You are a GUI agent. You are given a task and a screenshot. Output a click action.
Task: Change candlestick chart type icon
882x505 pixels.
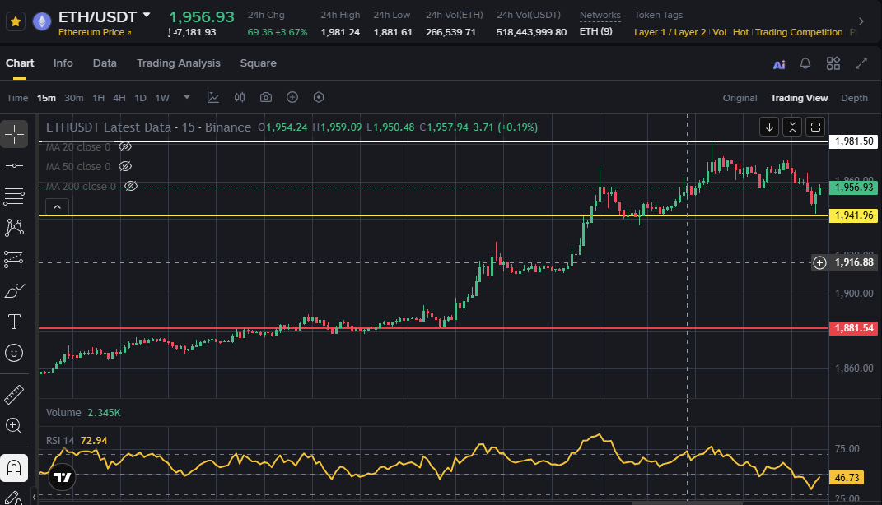240,97
